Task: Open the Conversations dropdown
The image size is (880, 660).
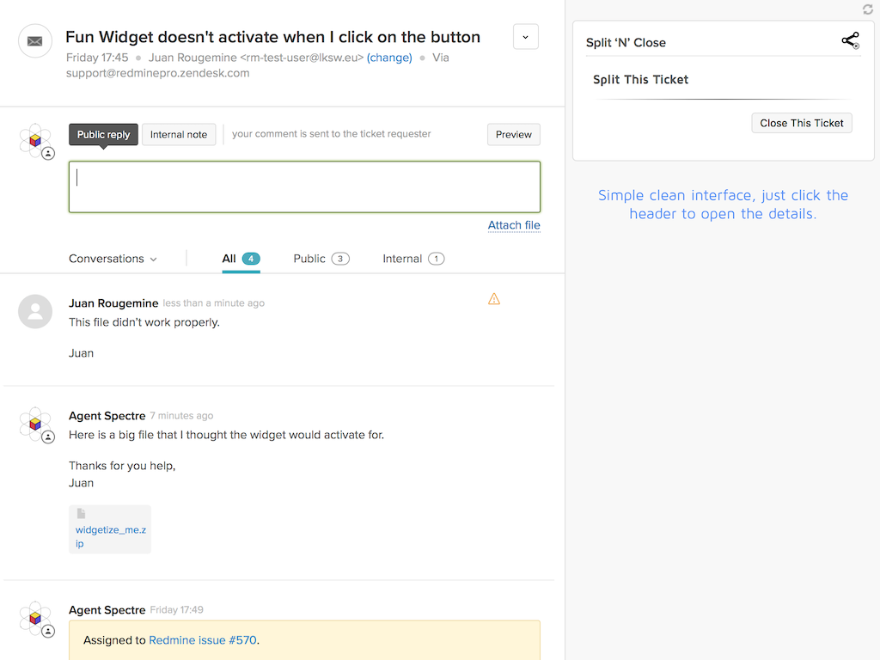Action: (x=113, y=259)
